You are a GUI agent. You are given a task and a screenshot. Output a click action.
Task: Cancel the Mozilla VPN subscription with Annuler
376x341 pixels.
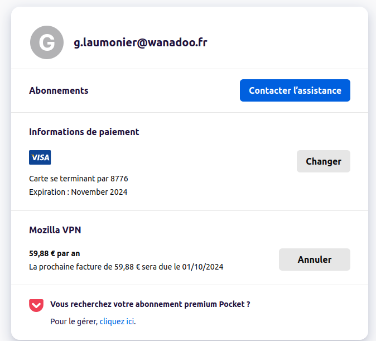coord(314,260)
